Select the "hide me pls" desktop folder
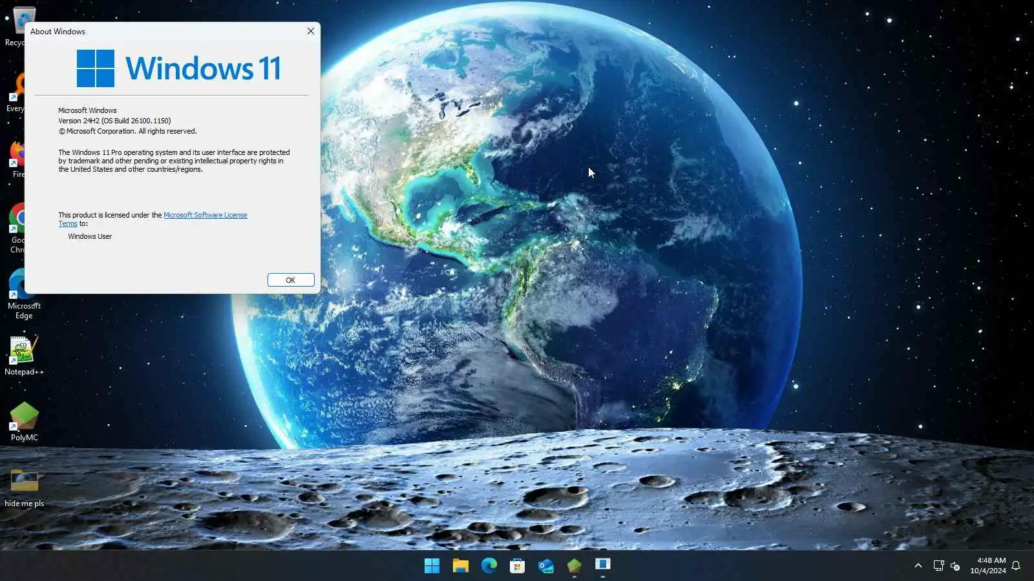 coord(24,487)
